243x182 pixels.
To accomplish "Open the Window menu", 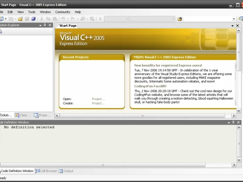I will (x=45, y=12).
